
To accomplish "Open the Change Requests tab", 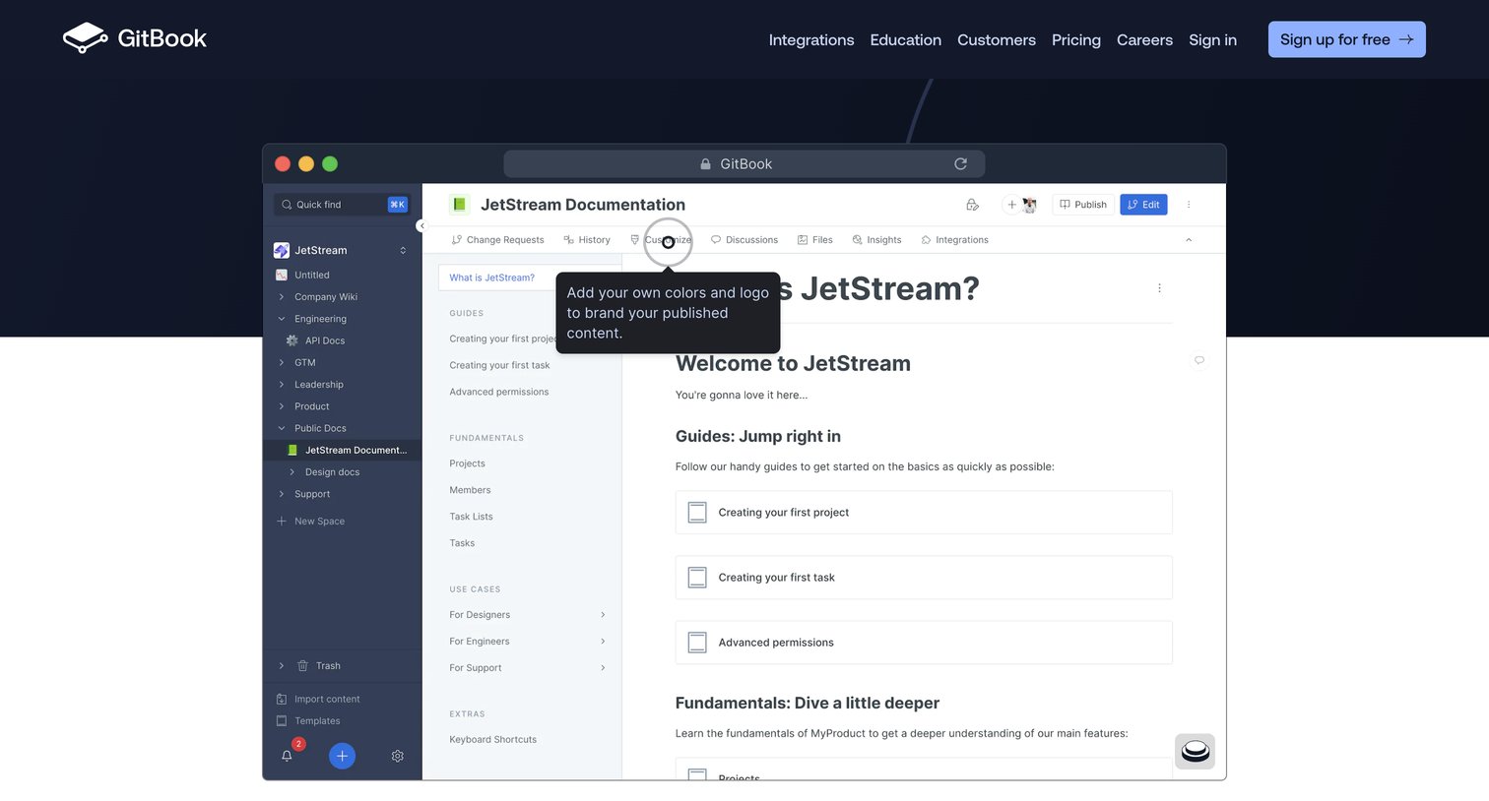I will pos(497,240).
